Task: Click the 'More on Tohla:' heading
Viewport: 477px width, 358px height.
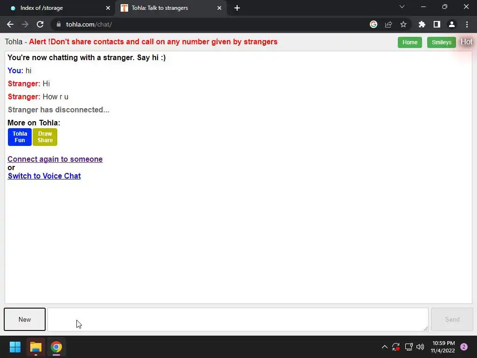Action: 34,123
